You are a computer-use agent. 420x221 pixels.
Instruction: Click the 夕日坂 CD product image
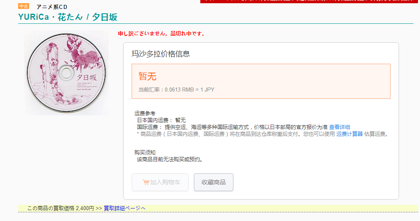coord(66,73)
